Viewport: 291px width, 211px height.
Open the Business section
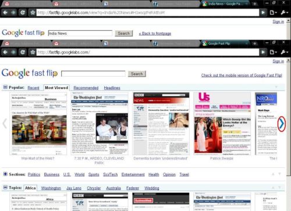click(52, 174)
